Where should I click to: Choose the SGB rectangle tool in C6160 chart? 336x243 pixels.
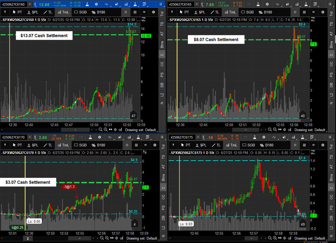click(x=80, y=12)
